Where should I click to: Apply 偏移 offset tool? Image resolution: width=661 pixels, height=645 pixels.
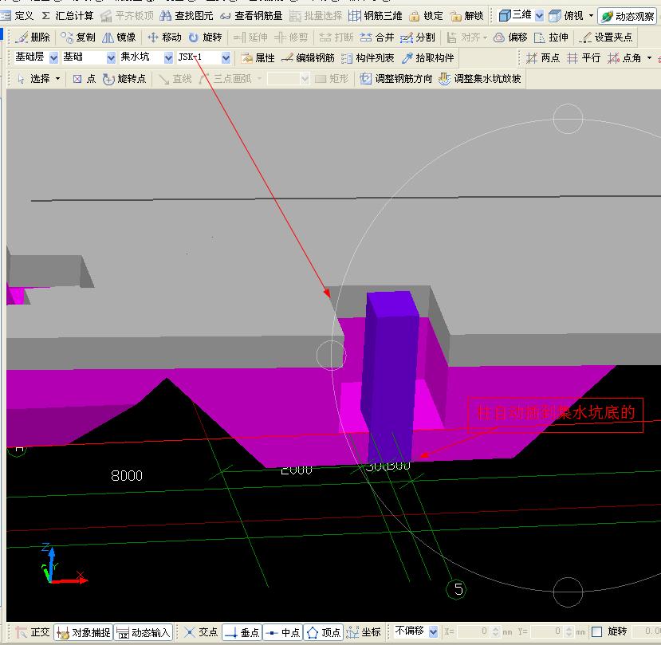(x=510, y=37)
